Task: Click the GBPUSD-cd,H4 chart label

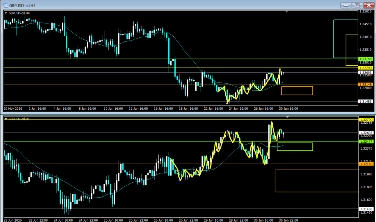Action: coord(19,13)
